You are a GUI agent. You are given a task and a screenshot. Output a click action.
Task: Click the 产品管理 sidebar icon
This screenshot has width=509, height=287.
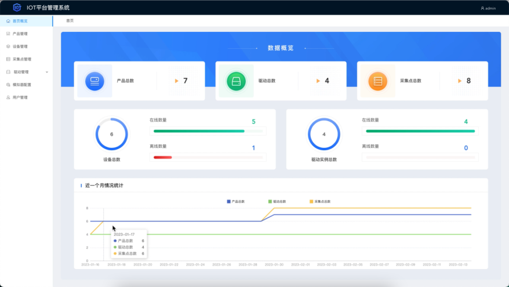pyautogui.click(x=8, y=34)
